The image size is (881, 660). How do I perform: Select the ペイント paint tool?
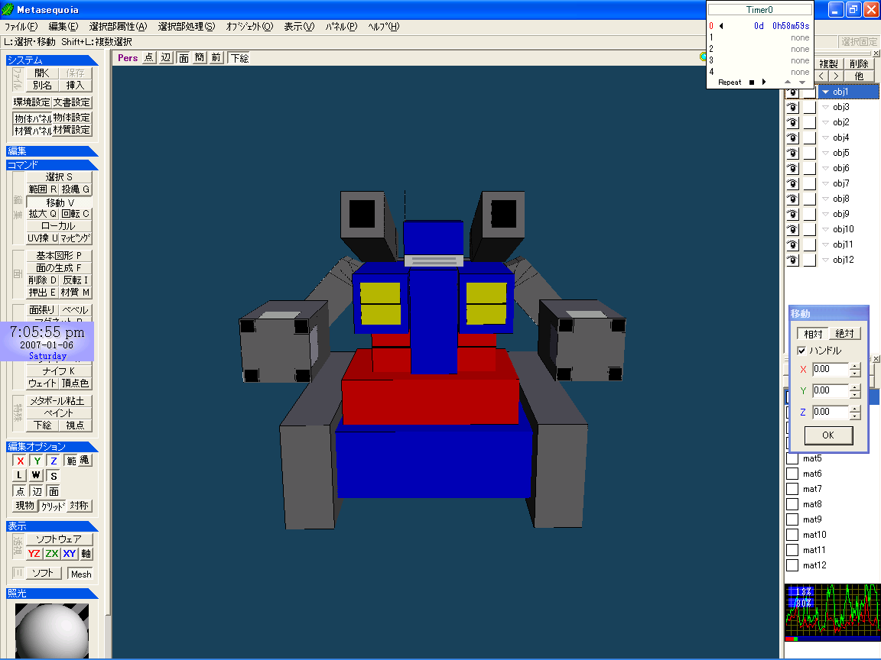59,413
